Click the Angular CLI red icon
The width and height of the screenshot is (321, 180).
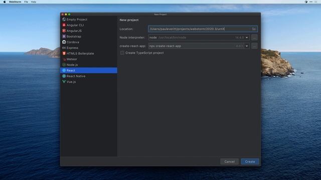tap(64, 25)
